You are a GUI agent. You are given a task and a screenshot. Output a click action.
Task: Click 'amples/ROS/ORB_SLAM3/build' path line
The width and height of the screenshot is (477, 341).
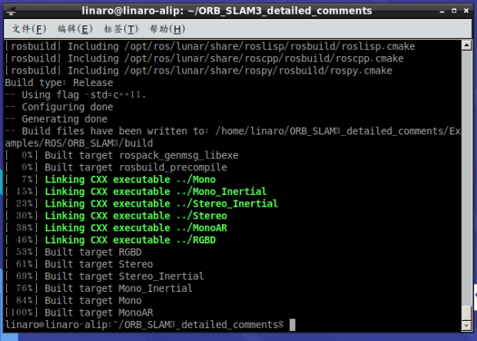(79, 144)
